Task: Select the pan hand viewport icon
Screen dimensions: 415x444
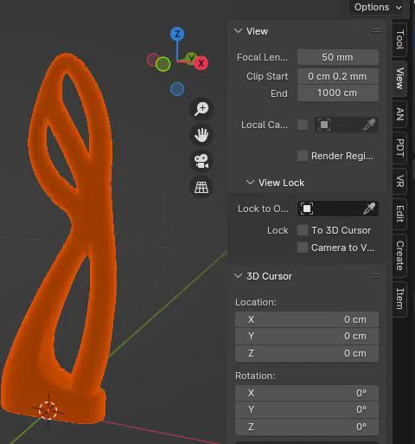Action: (201, 135)
